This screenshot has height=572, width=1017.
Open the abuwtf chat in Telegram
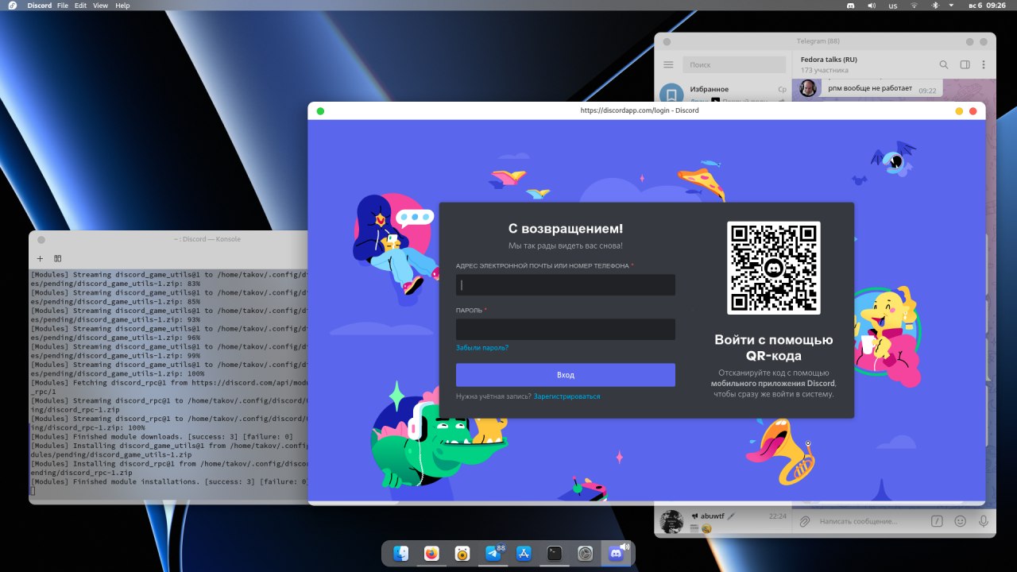[723, 521]
